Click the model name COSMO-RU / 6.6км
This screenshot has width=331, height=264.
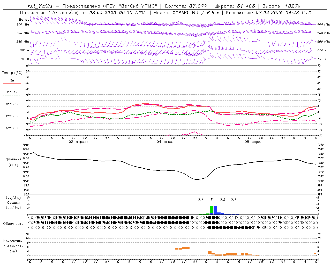pyautogui.click(x=196, y=13)
